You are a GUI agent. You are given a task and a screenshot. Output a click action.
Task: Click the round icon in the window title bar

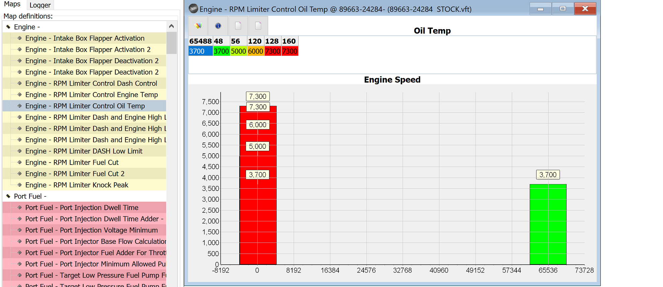193,9
